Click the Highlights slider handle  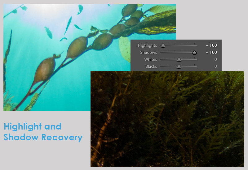pos(163,46)
